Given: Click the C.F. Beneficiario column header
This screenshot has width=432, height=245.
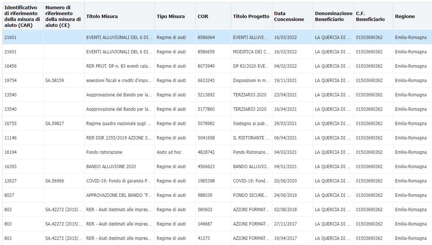Looking at the screenshot, I should click(370, 16).
